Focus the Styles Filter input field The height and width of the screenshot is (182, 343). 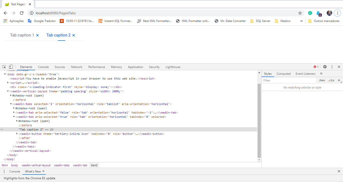(289, 80)
